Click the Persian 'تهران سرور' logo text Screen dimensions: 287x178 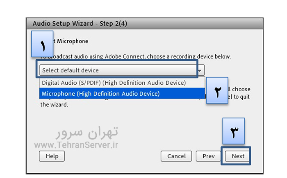click(x=87, y=133)
